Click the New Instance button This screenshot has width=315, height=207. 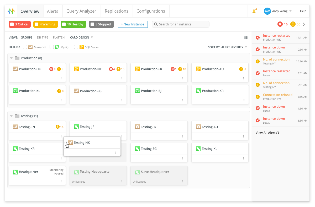(133, 24)
